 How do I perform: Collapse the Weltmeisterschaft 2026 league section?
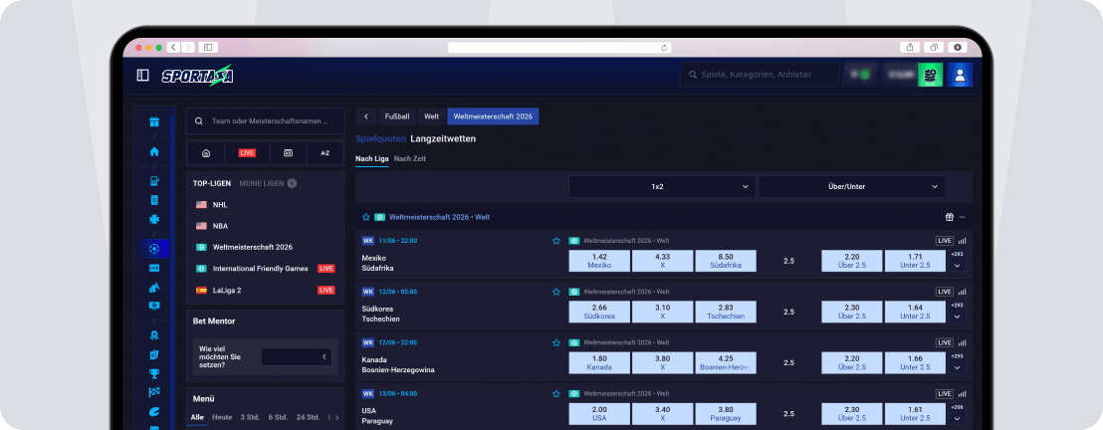[963, 217]
